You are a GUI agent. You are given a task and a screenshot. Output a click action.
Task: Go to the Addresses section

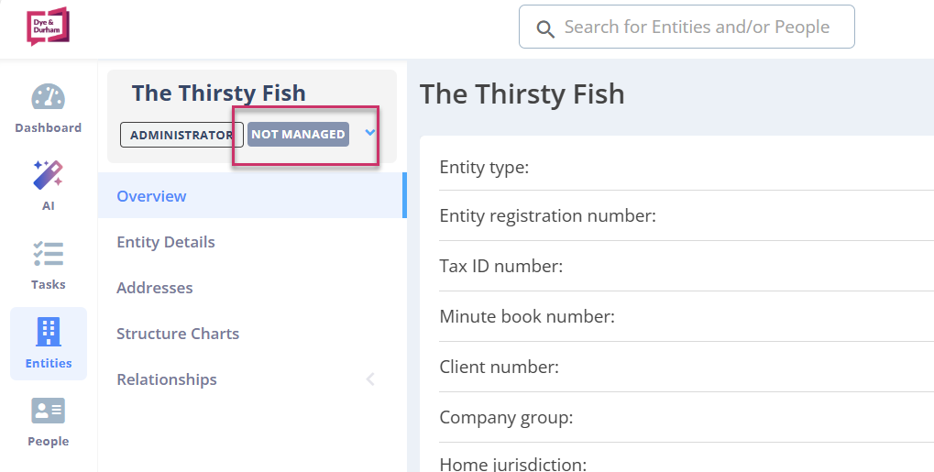pyautogui.click(x=155, y=288)
